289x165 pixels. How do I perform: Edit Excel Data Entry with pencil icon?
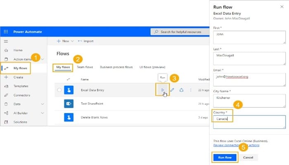point(172,90)
